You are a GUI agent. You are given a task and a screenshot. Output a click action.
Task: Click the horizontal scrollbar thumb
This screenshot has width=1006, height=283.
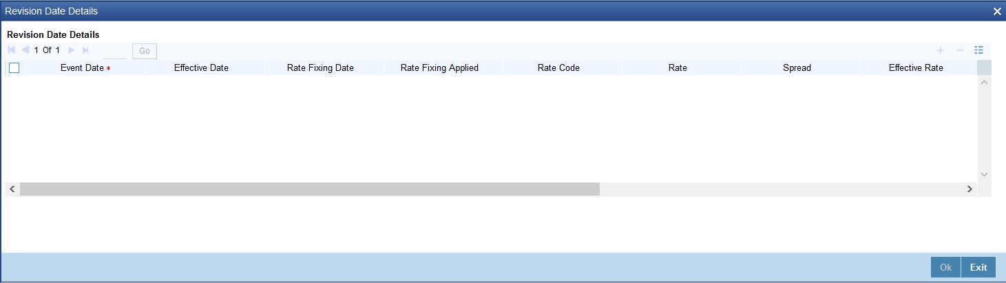pos(310,189)
